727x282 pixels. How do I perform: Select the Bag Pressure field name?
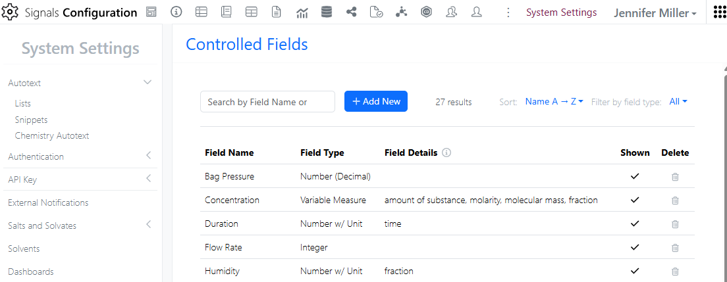[x=230, y=176]
